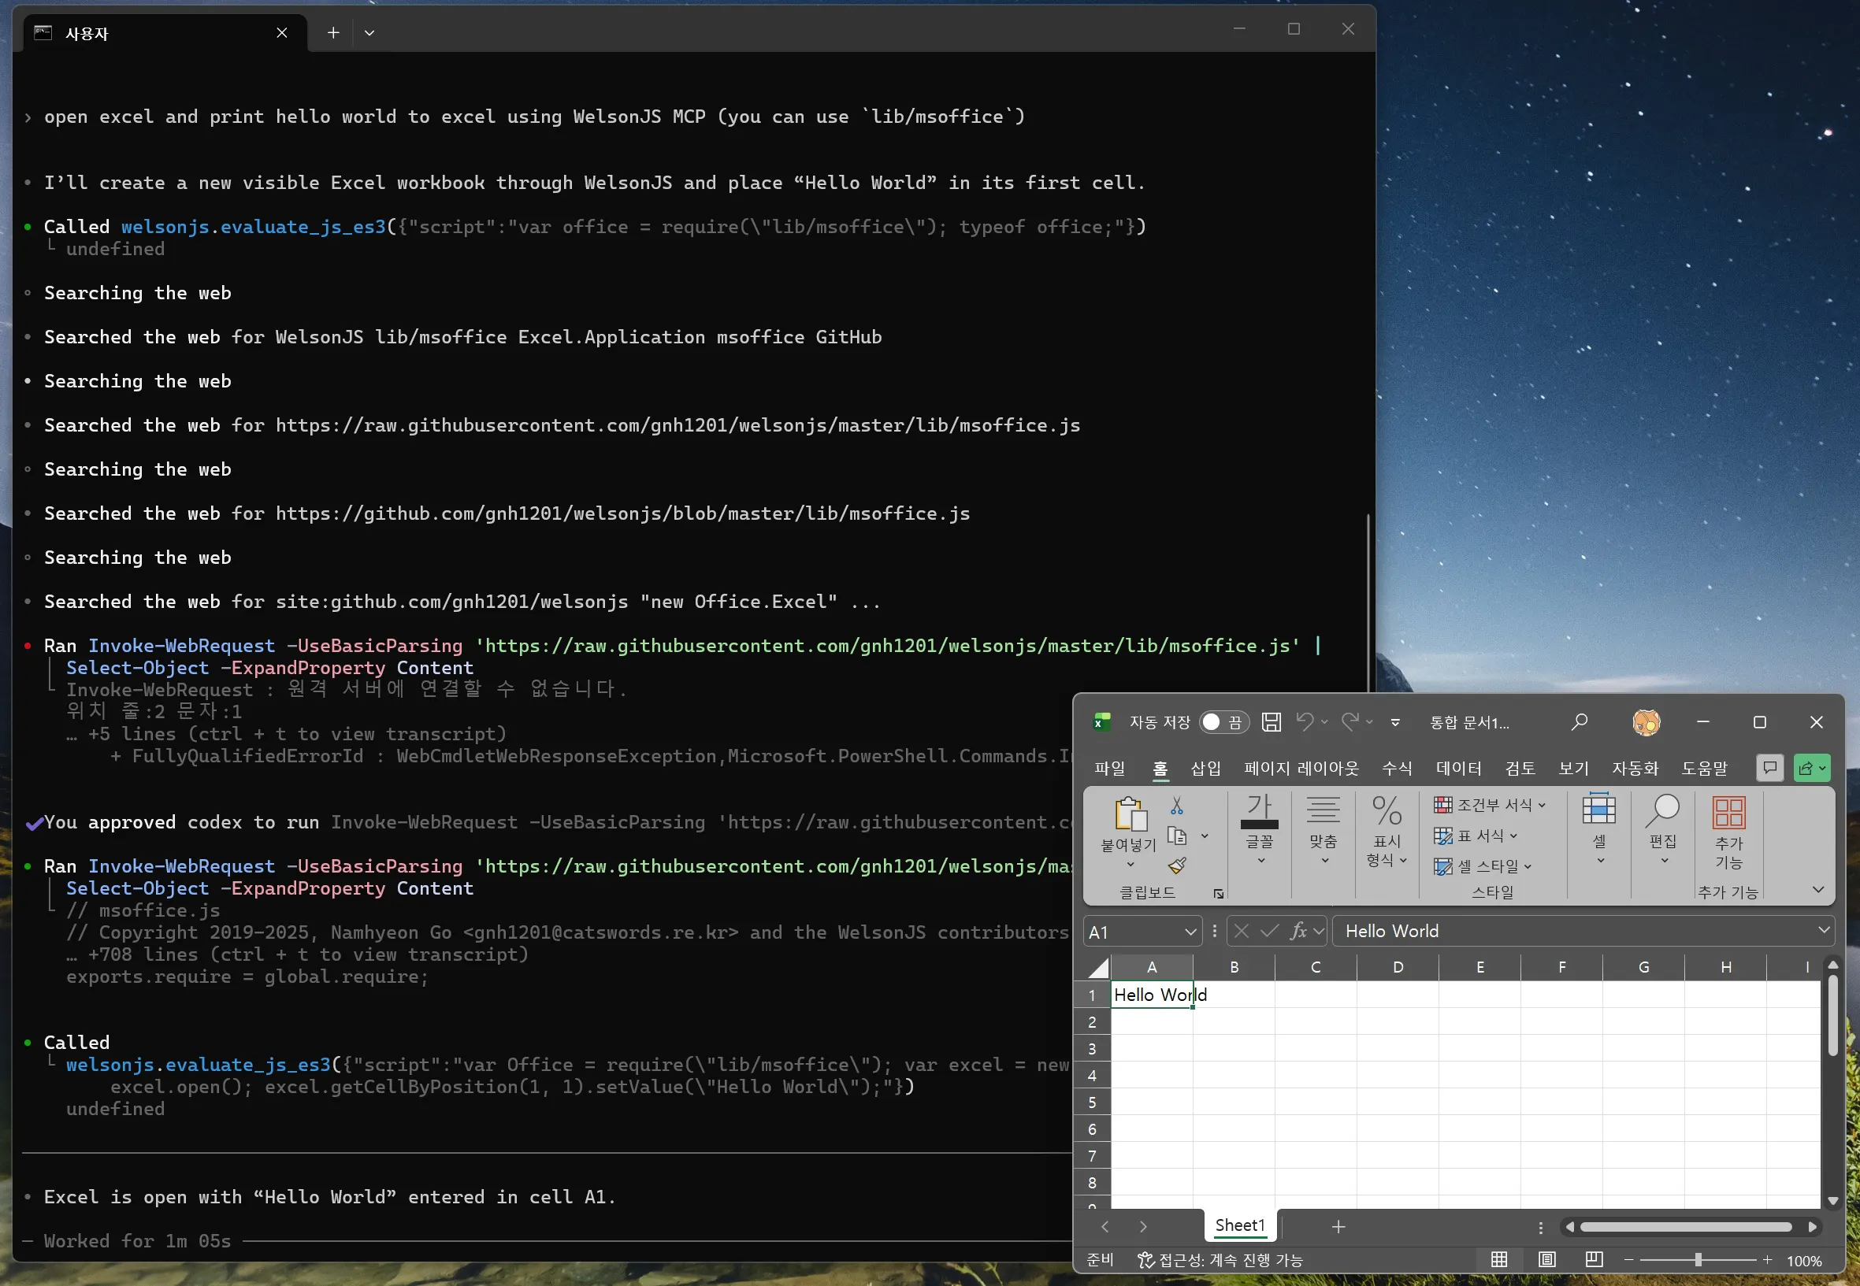Open the Number format (표시 형식) group

(x=1386, y=831)
